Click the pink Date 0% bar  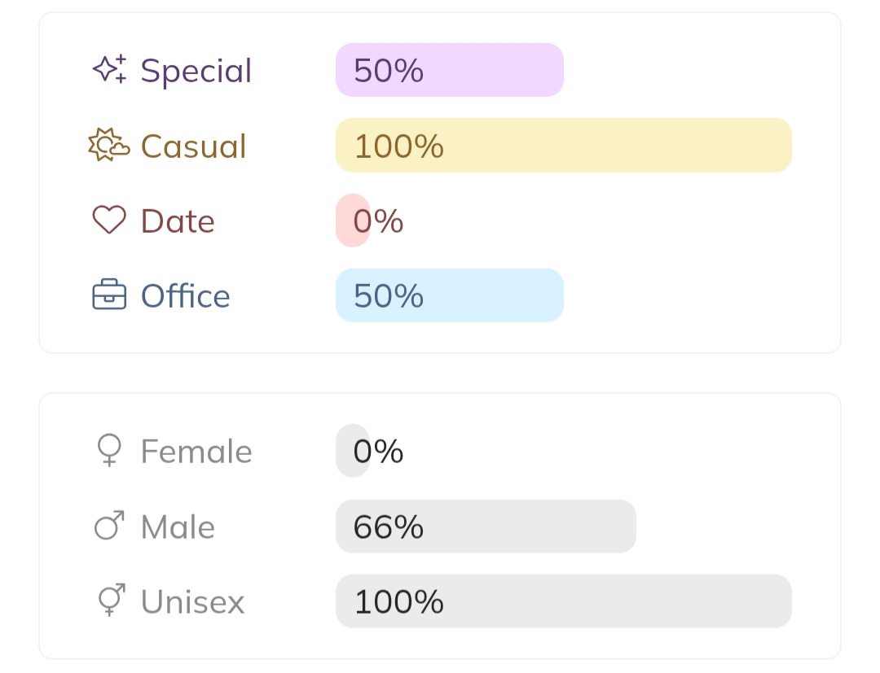353,221
